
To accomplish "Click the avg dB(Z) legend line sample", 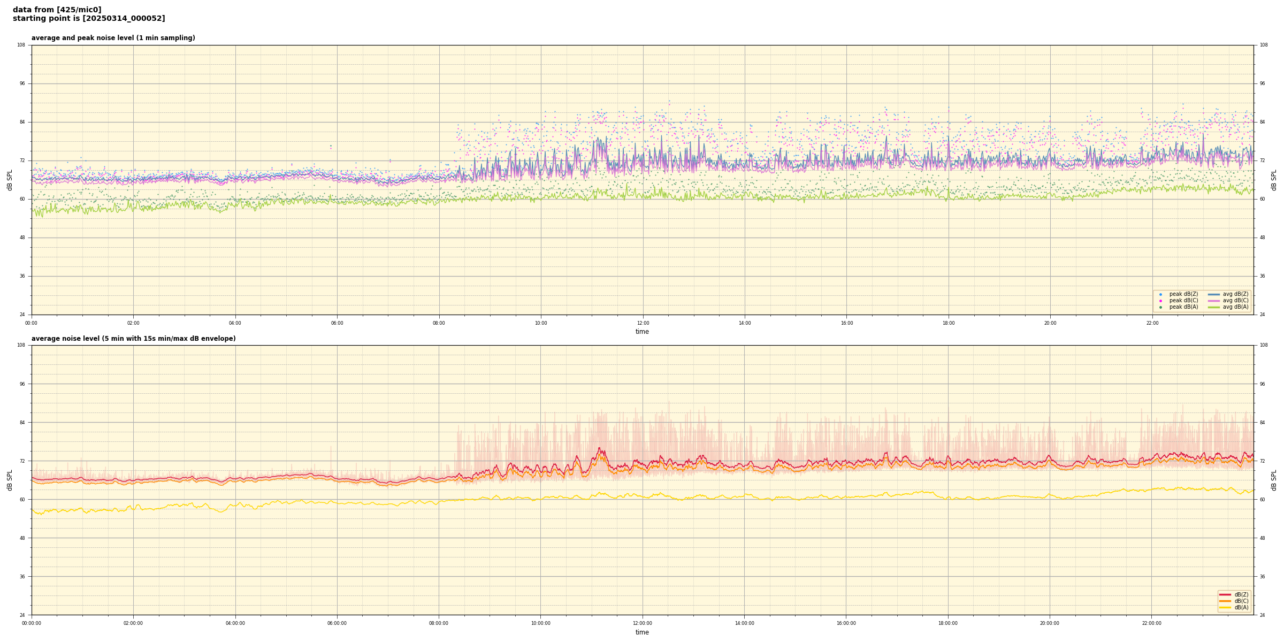I will click(1213, 294).
